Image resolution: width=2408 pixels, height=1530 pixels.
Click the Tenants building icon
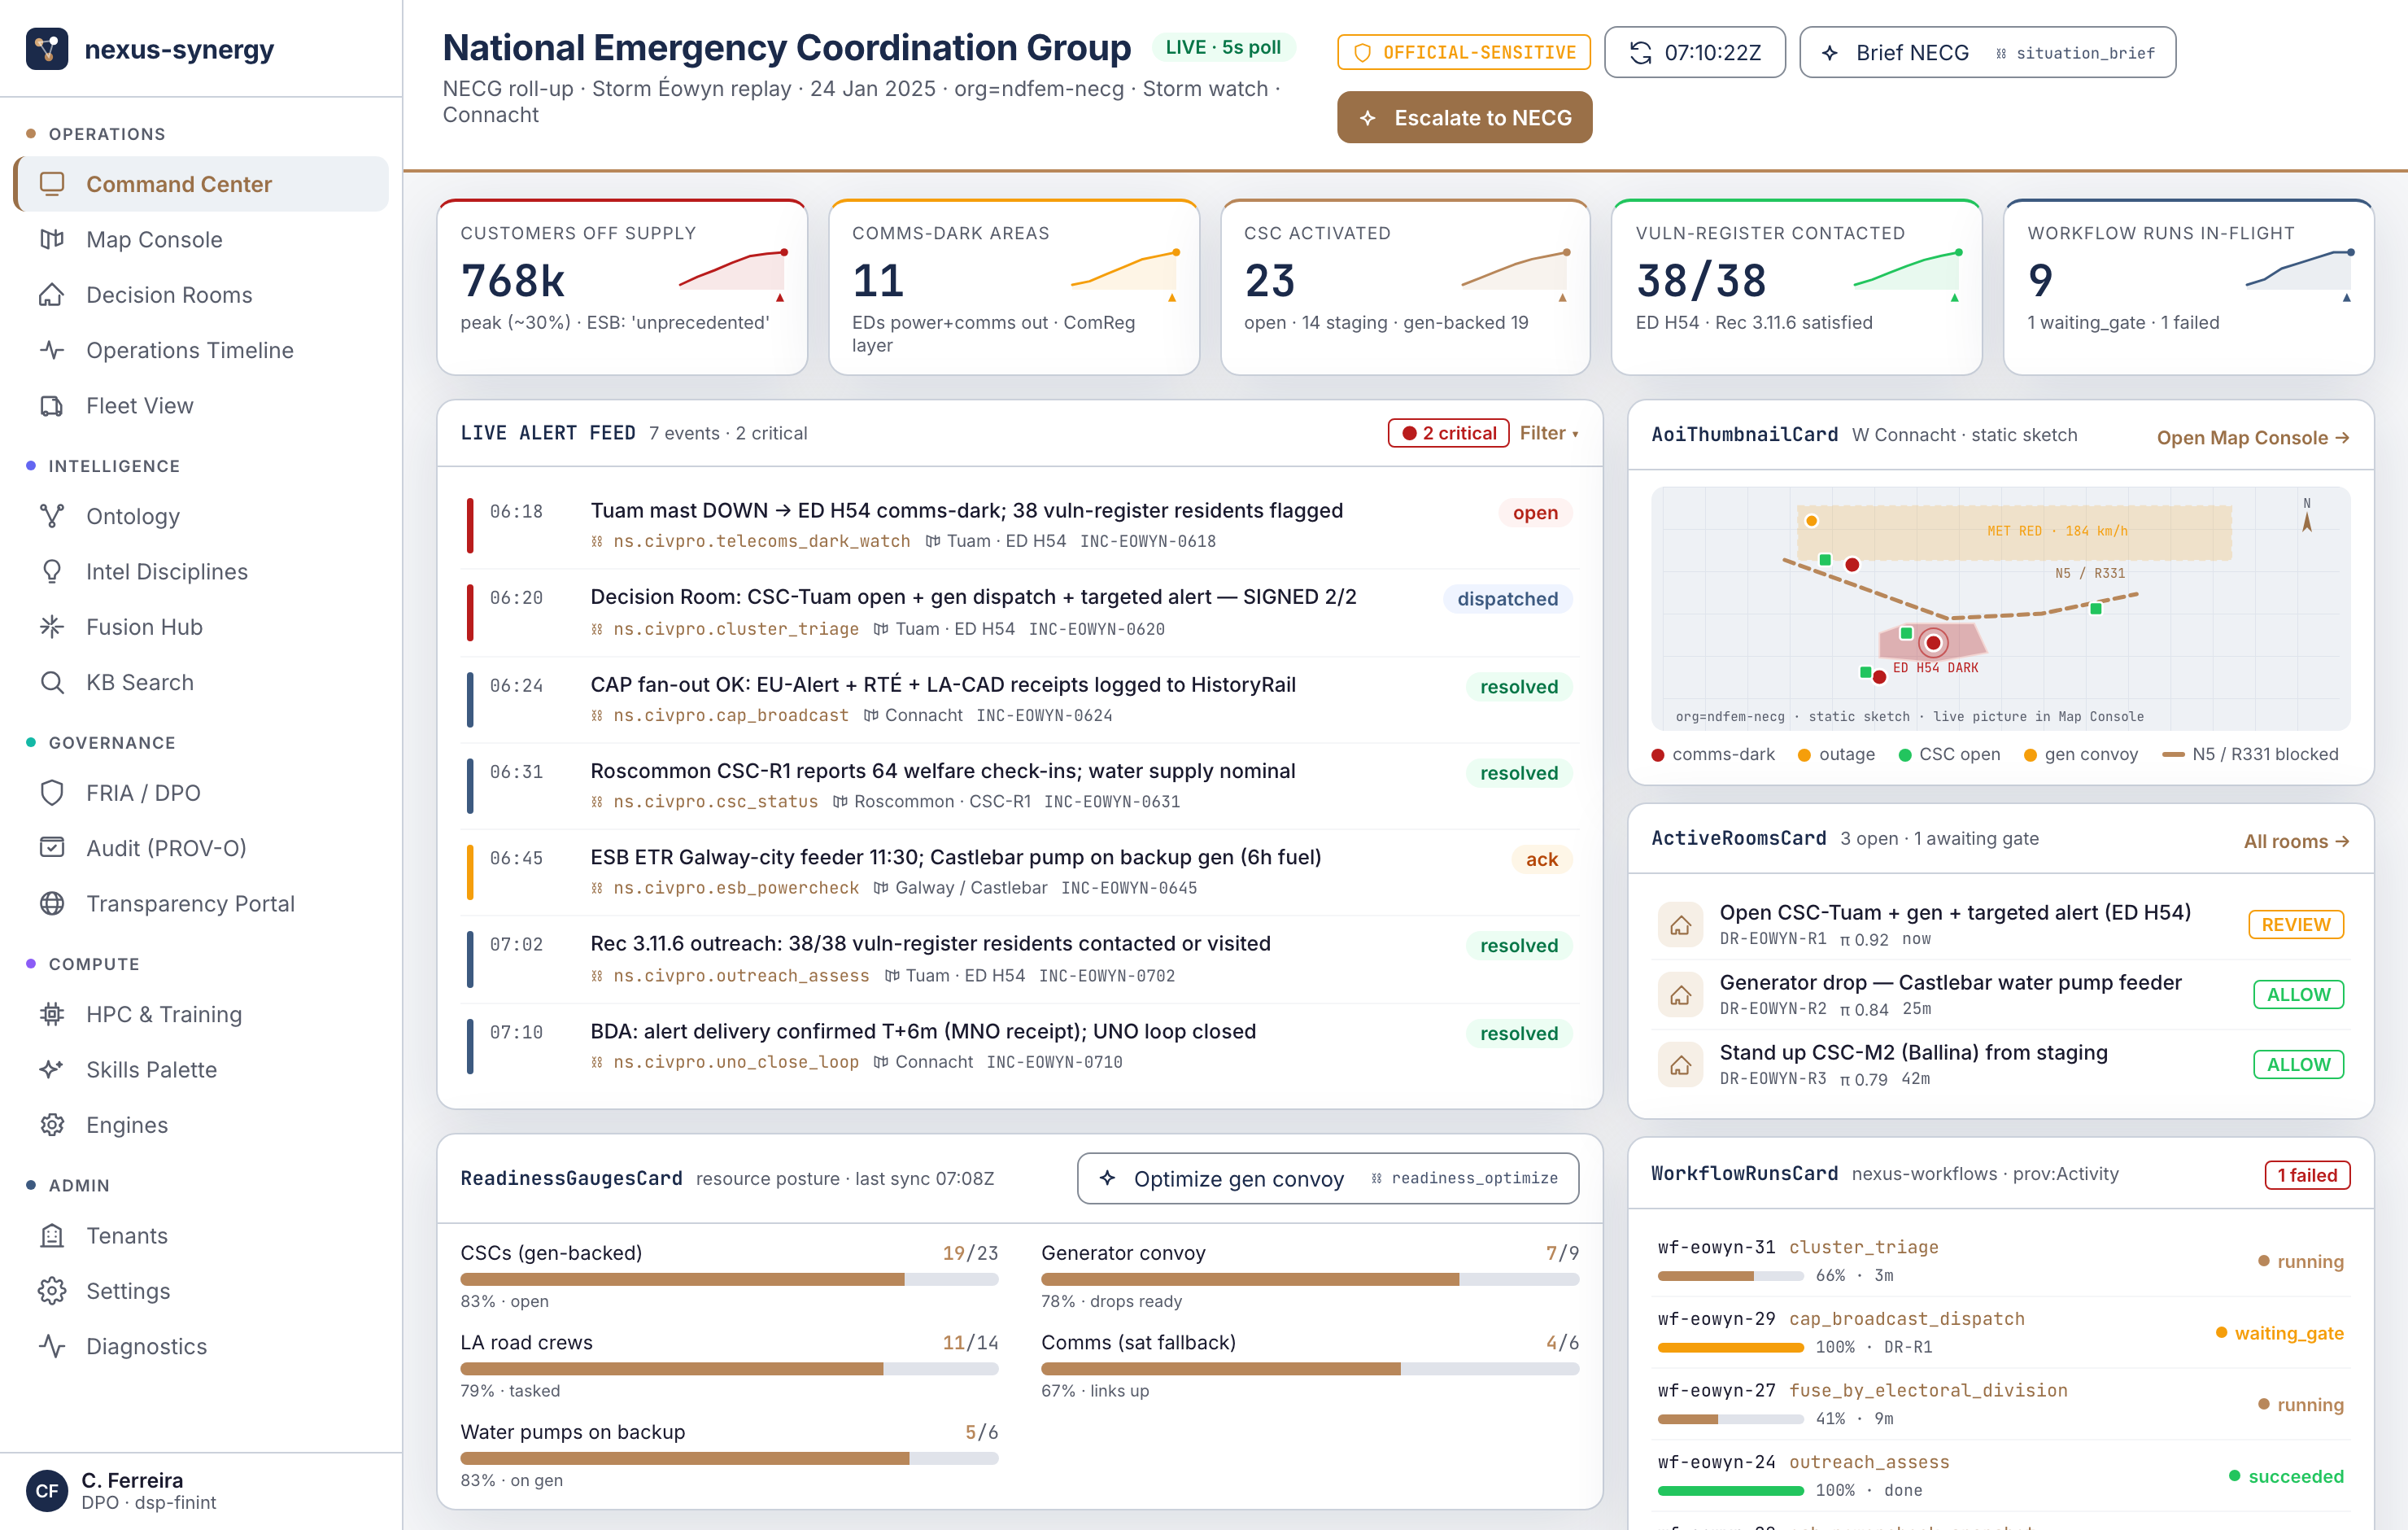52,1235
